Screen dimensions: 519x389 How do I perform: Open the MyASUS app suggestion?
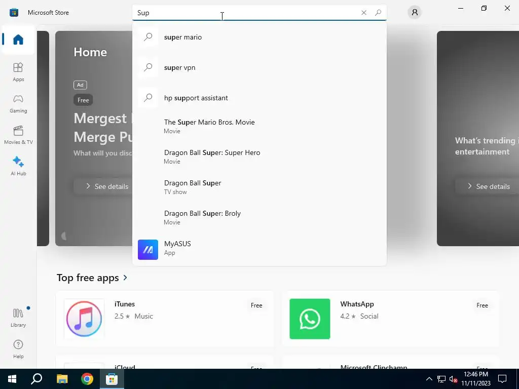click(259, 249)
